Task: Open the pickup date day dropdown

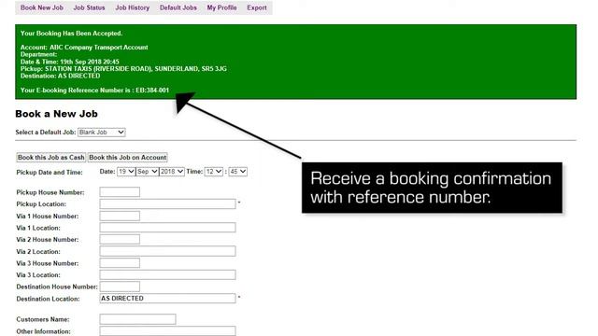Action: (x=126, y=172)
